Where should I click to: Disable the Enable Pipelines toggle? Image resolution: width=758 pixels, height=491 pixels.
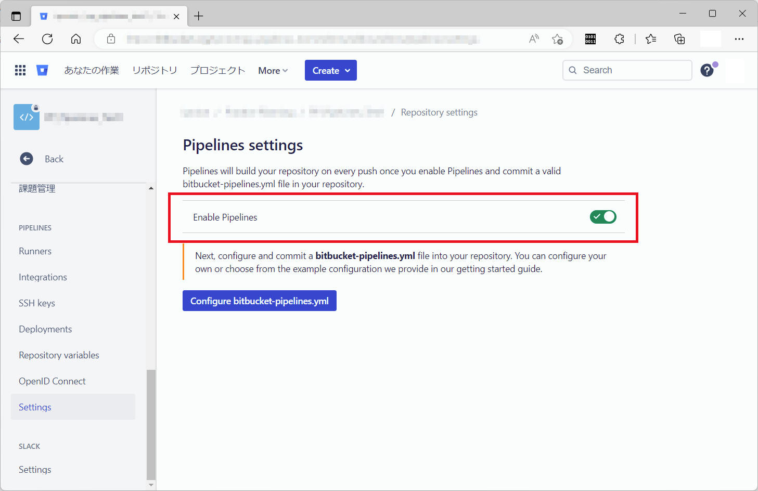(x=603, y=217)
